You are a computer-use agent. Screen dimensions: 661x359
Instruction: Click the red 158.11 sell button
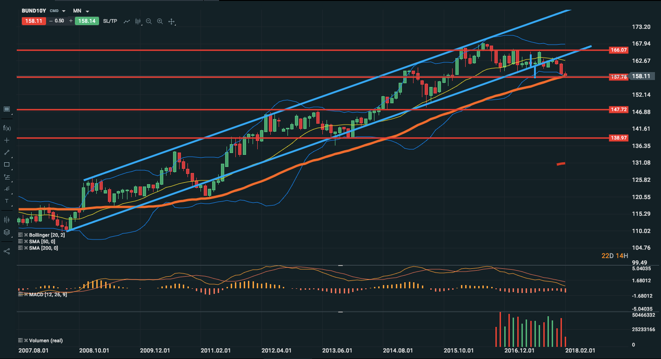[33, 21]
